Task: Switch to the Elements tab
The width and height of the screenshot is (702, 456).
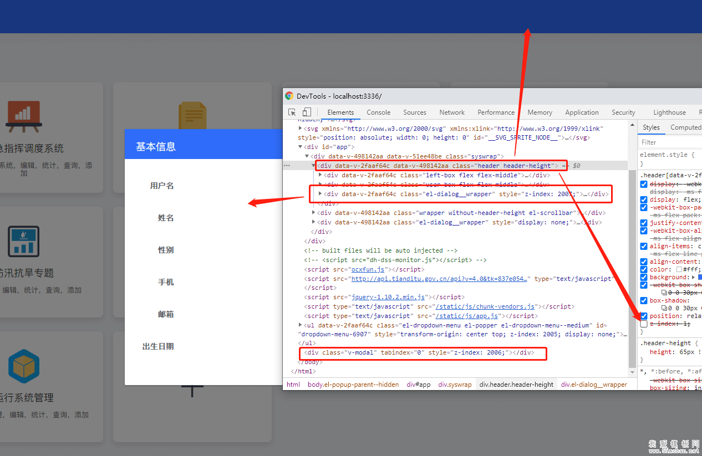Action: [x=340, y=112]
